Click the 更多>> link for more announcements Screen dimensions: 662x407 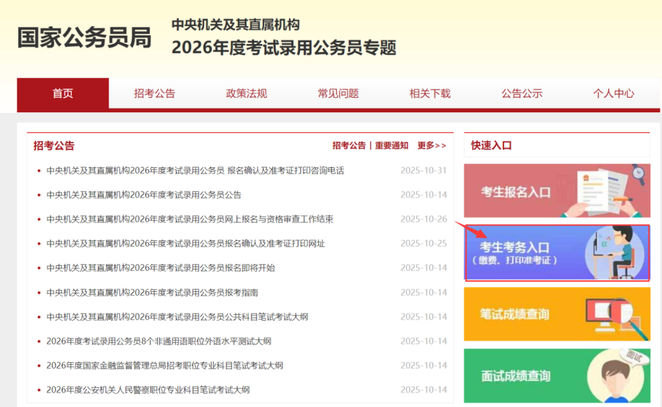coord(431,145)
